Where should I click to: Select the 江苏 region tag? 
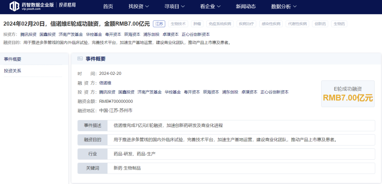pyautogui.click(x=159, y=24)
